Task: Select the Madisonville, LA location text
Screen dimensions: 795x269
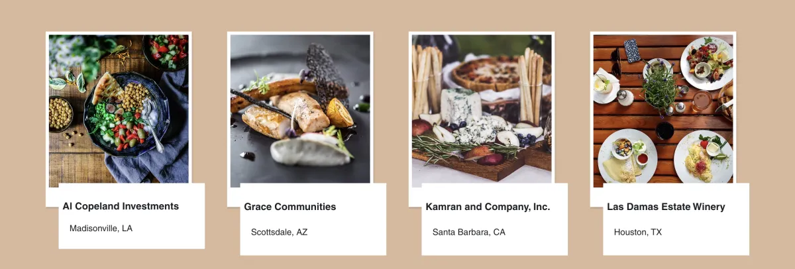Action: coord(101,228)
